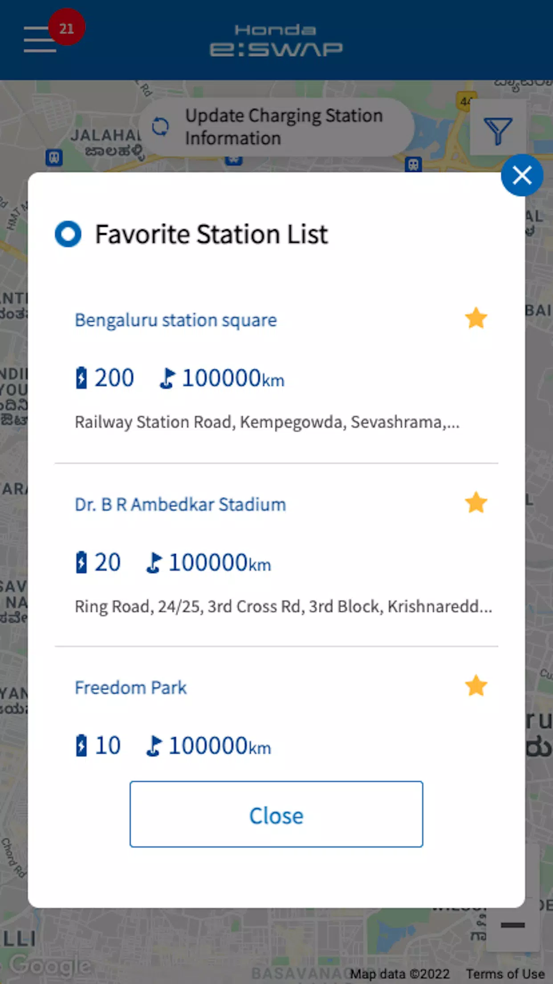This screenshot has width=553, height=984.
Task: Tap Railway Station Road address text
Action: [267, 422]
